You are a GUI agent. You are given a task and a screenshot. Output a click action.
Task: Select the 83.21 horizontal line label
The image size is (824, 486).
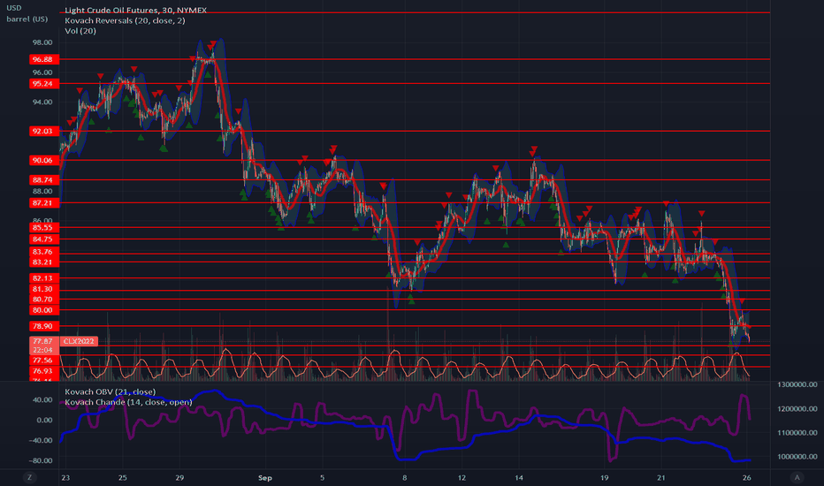(44, 262)
